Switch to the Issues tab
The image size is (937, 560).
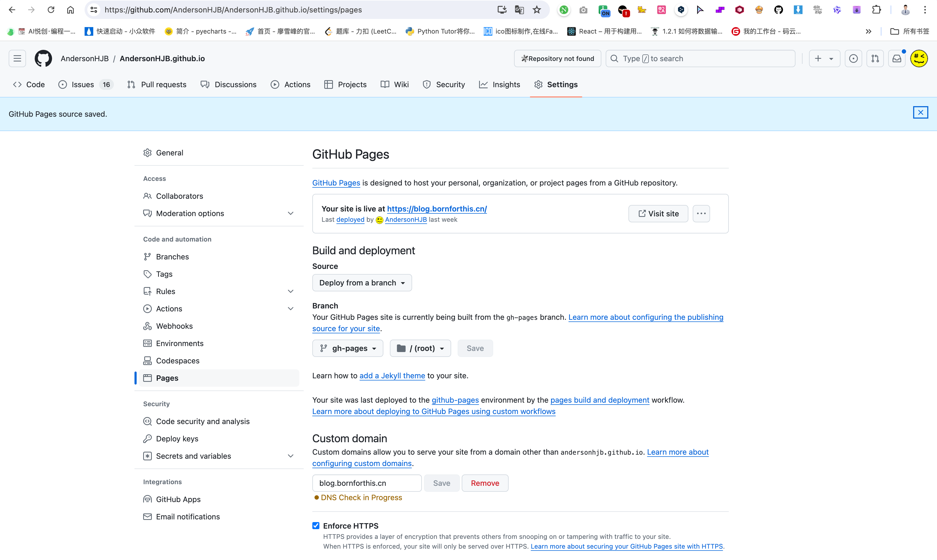coord(85,84)
